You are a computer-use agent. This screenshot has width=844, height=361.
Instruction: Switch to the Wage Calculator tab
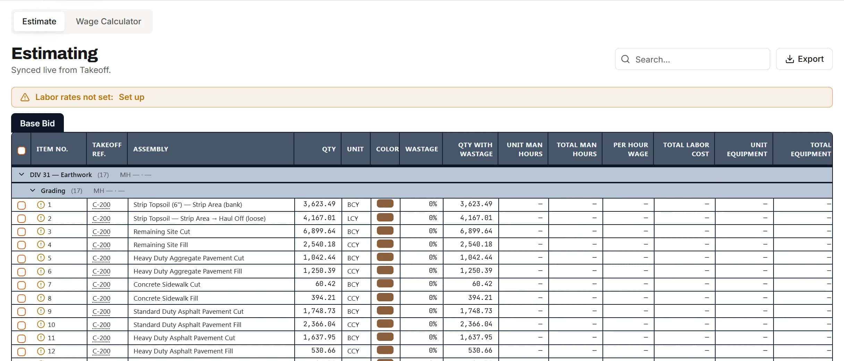(108, 22)
